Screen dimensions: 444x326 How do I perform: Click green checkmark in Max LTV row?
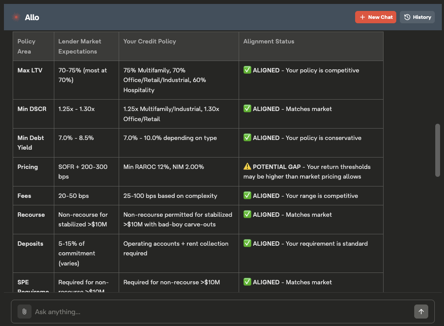247,70
